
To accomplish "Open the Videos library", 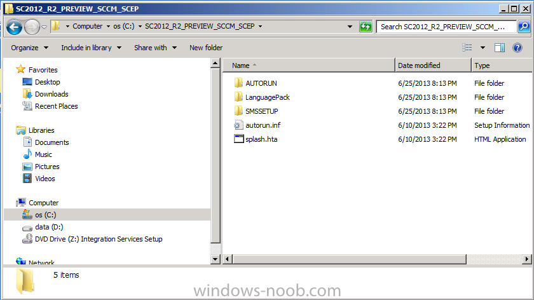I will pyautogui.click(x=44, y=179).
